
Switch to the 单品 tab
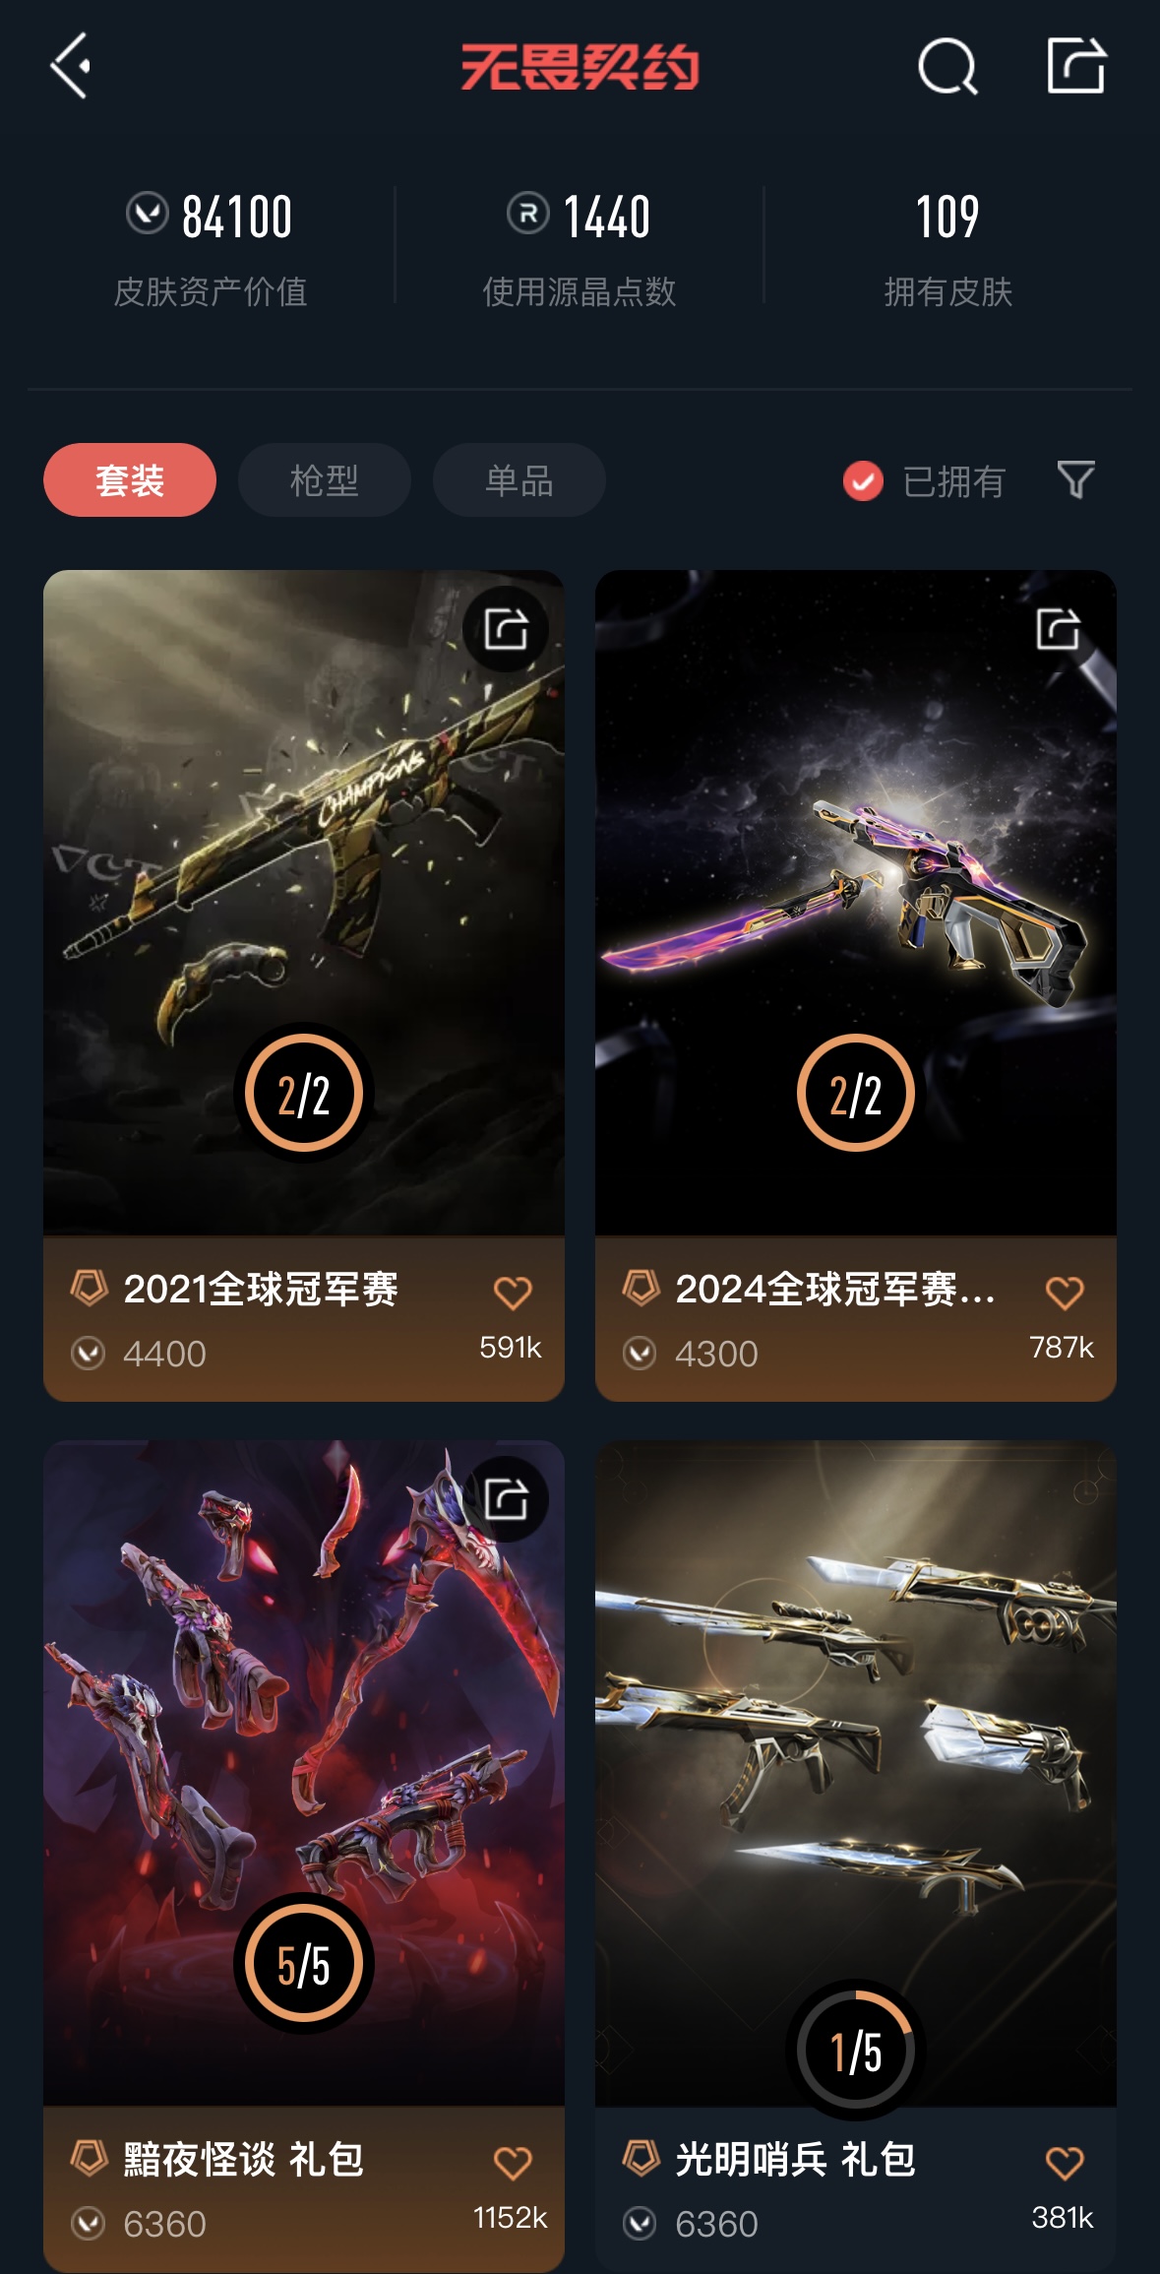pyautogui.click(x=519, y=480)
